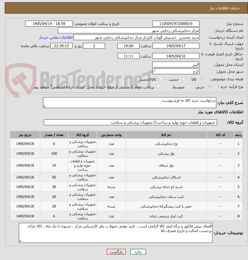Select the خدمت radio button
Viewport: 248px width, 260px height.
click(x=183, y=79)
